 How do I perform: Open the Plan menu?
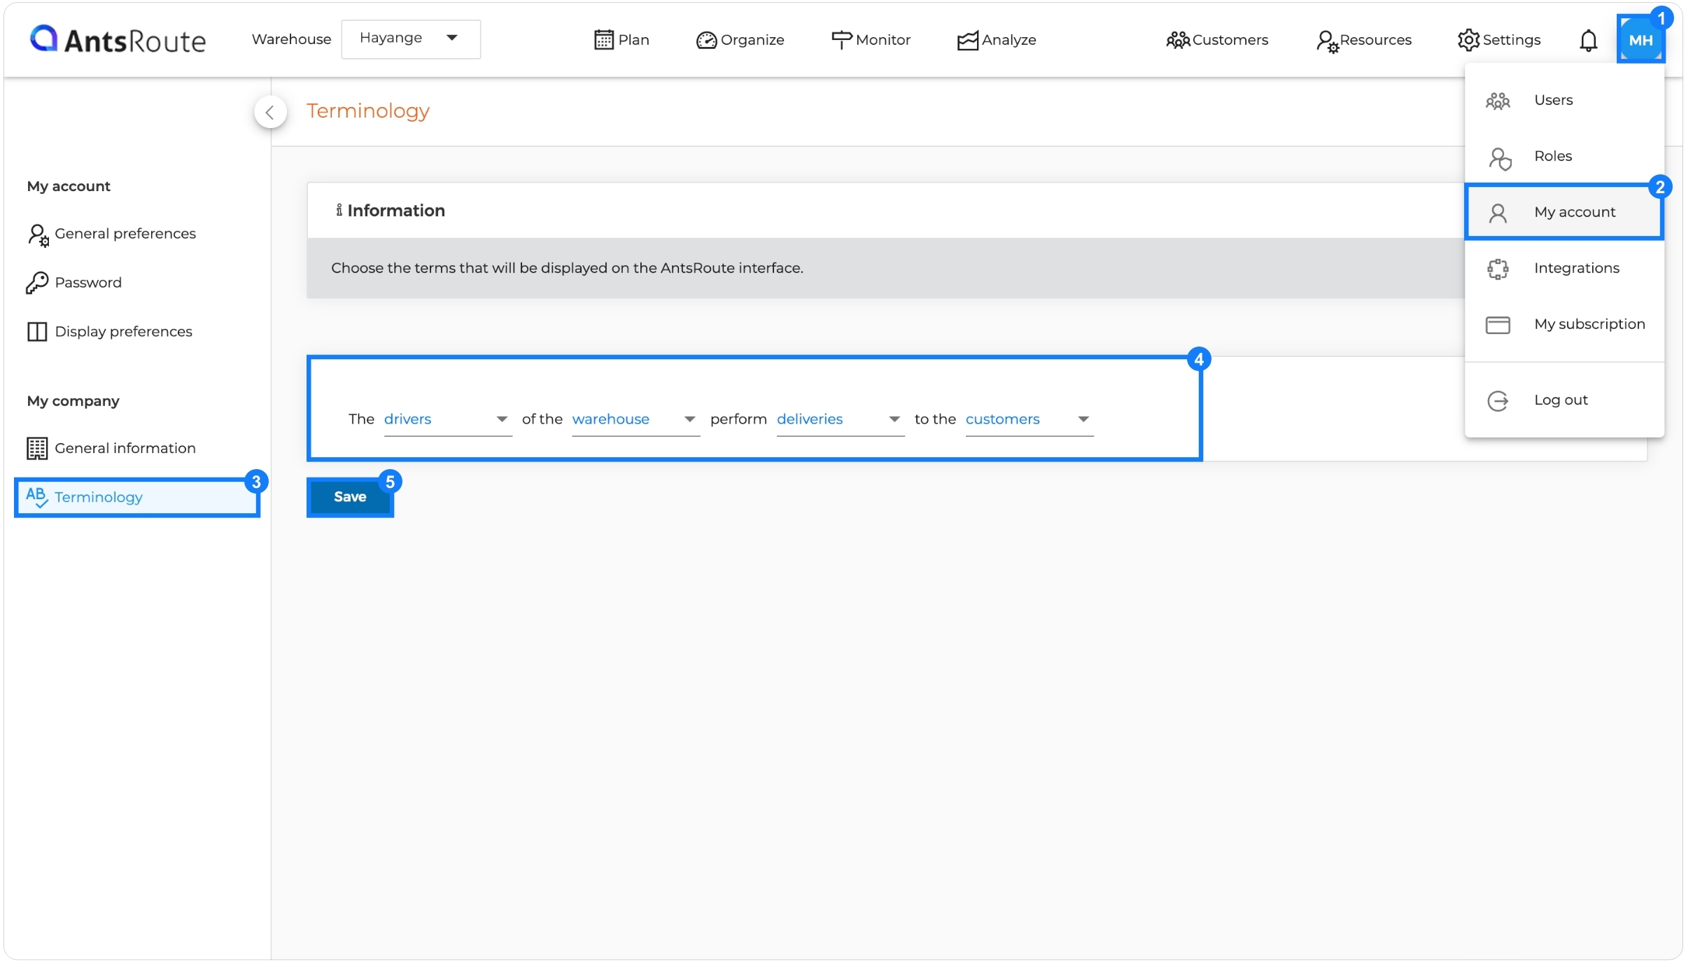(x=621, y=40)
